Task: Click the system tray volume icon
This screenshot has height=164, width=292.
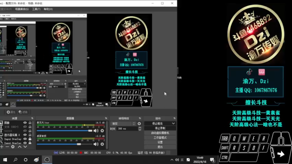Action: click(x=177, y=160)
